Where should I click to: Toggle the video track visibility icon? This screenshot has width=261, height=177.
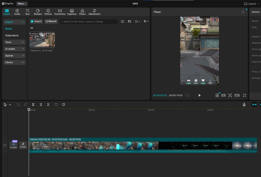click(5, 145)
